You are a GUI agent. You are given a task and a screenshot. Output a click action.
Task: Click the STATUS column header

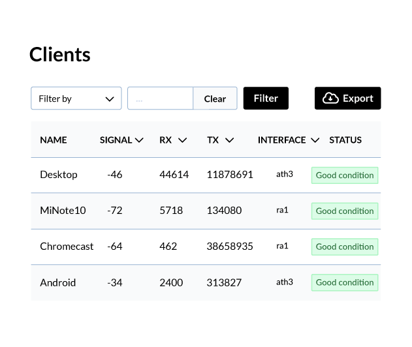point(345,140)
